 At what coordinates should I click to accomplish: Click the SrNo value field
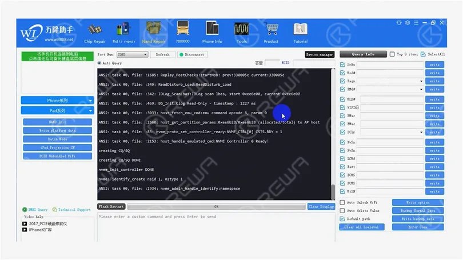click(390, 65)
